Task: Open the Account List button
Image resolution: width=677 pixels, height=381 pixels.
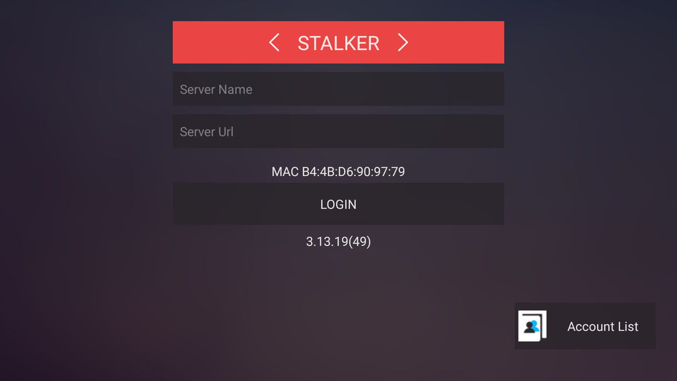Action: coord(585,326)
